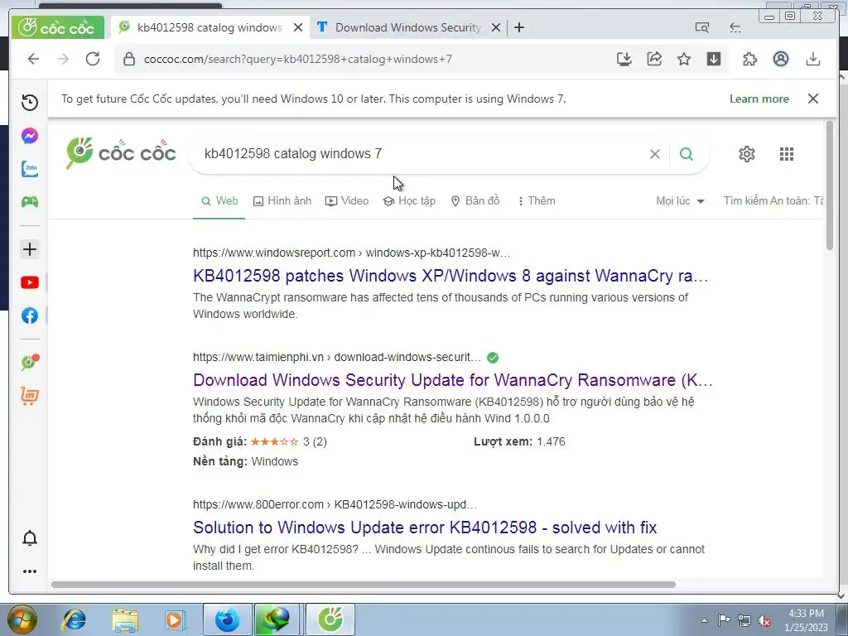Share this page via share icon

(654, 59)
